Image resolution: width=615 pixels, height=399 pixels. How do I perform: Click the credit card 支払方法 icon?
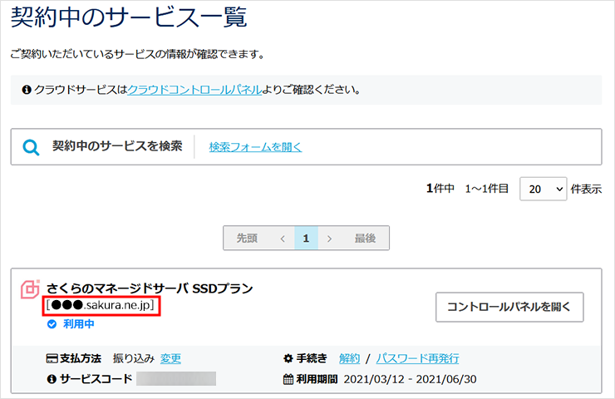52,358
